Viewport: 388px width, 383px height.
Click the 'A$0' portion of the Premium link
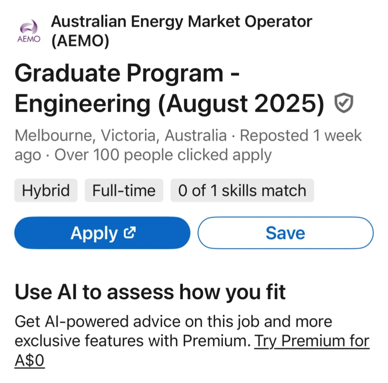pyautogui.click(x=29, y=360)
